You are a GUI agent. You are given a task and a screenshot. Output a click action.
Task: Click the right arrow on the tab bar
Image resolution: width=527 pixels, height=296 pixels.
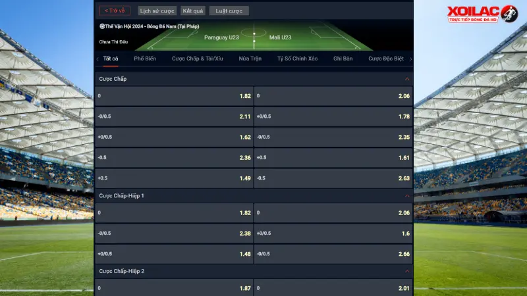(x=410, y=59)
